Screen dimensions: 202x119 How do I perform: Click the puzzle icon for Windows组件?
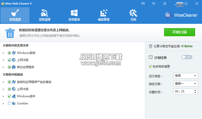14,96
